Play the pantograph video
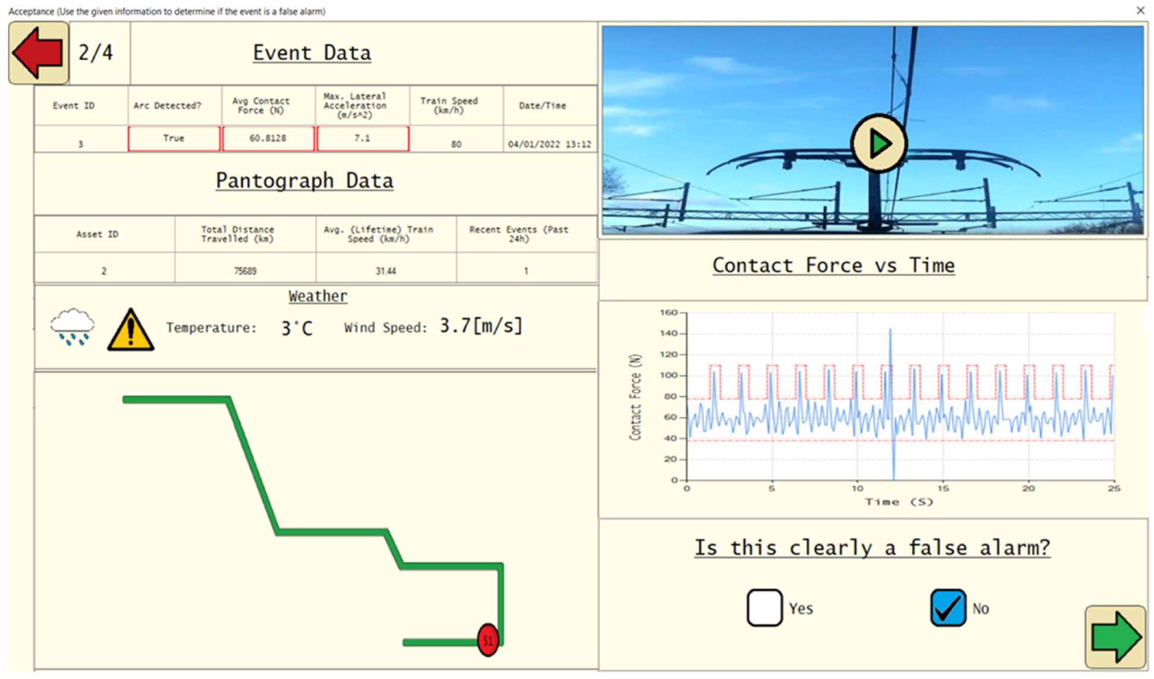This screenshot has height=679, width=1154. (x=878, y=143)
